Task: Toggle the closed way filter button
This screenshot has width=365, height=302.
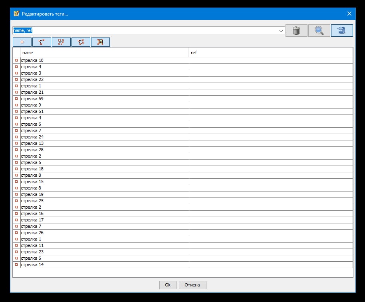Action: coord(81,42)
